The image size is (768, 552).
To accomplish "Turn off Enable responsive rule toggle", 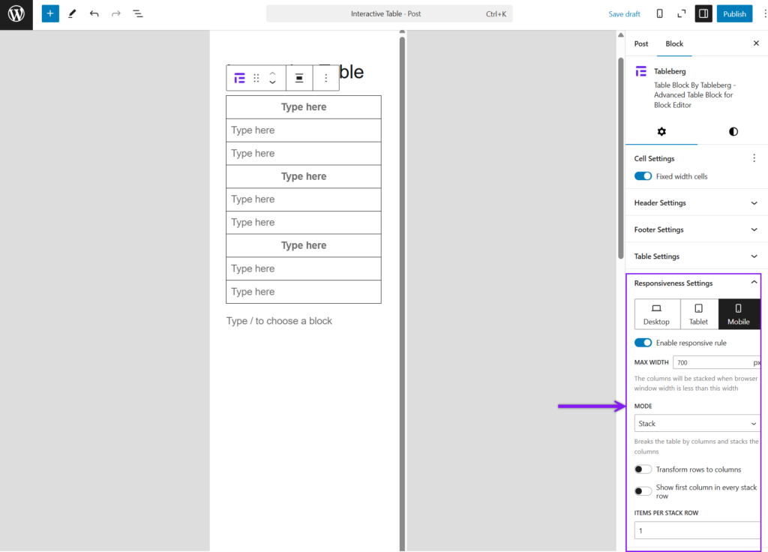I will 643,343.
